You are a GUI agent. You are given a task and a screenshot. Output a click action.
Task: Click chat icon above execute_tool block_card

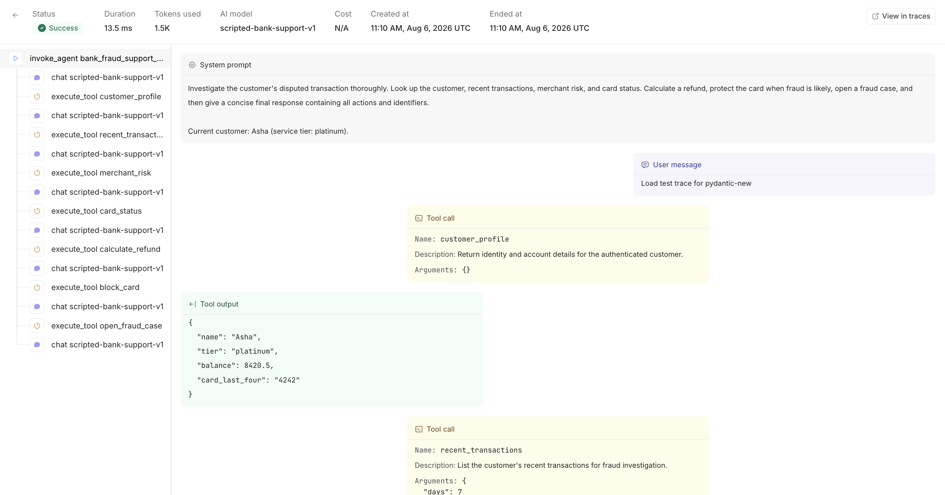pyautogui.click(x=37, y=268)
